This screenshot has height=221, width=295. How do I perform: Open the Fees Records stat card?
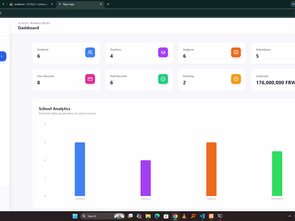click(x=66, y=80)
